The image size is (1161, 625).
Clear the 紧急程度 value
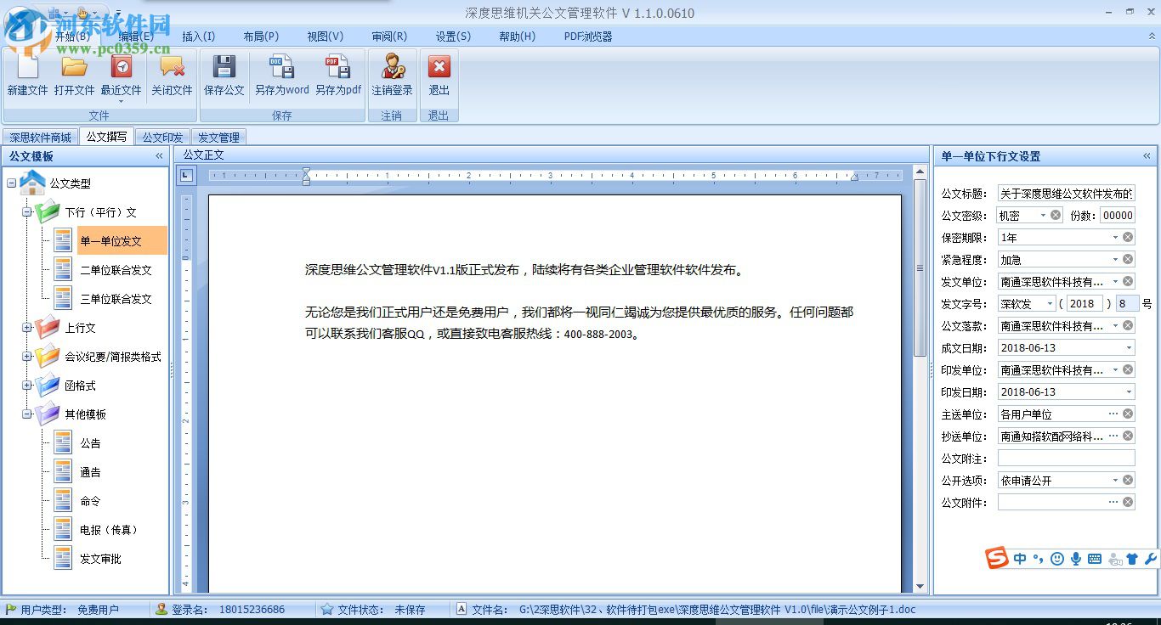[x=1128, y=260]
